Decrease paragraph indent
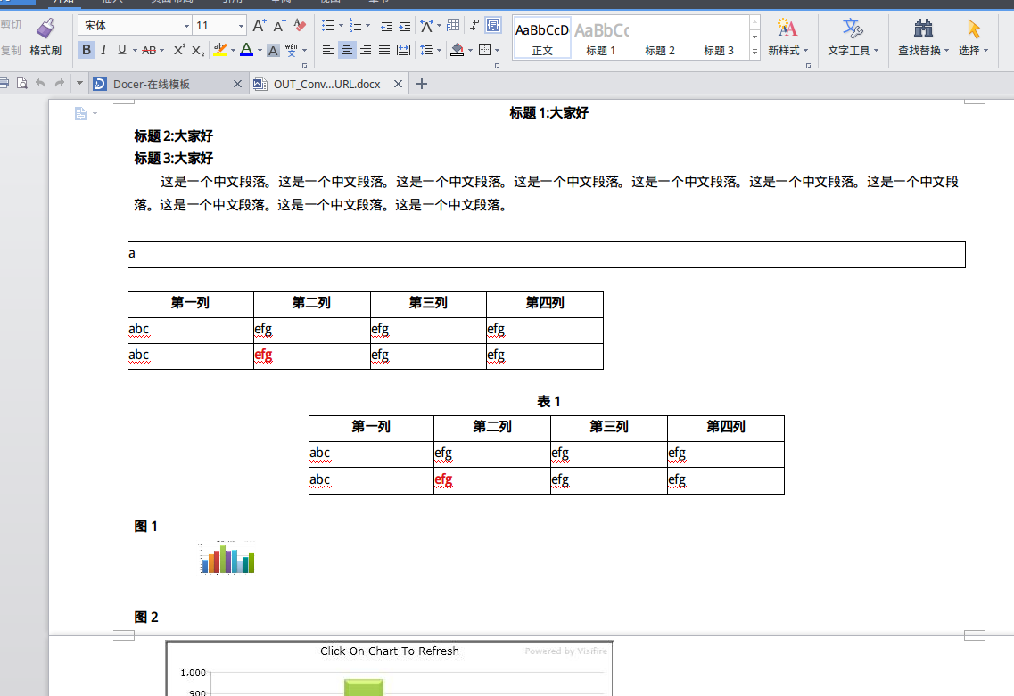Screen dimensions: 1014x696 [387, 26]
